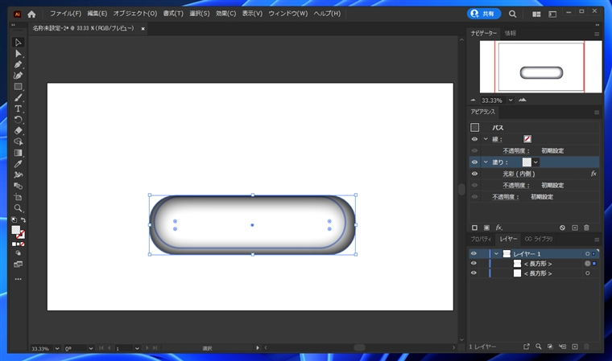Open status bar zoom level dropdown
The image size is (612, 361).
click(57, 348)
